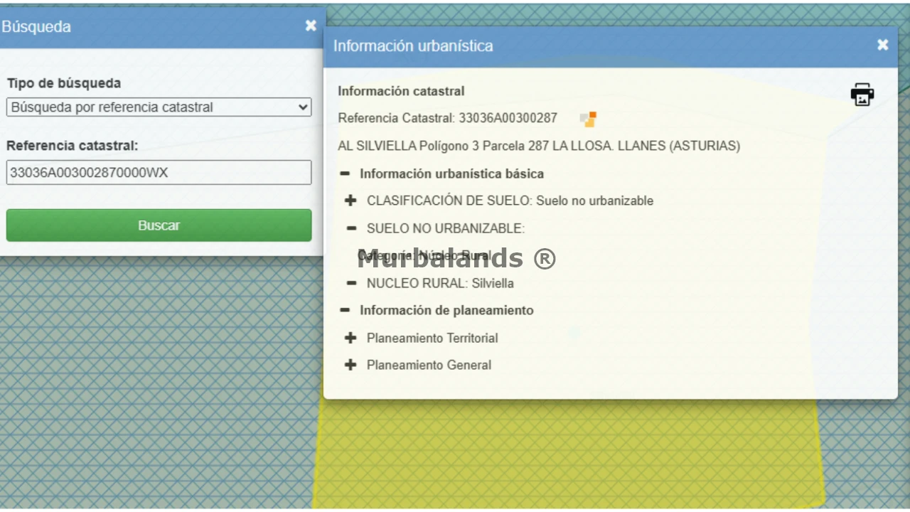910x512 pixels.
Task: Click the Referencia catastral input field
Action: coord(159,172)
